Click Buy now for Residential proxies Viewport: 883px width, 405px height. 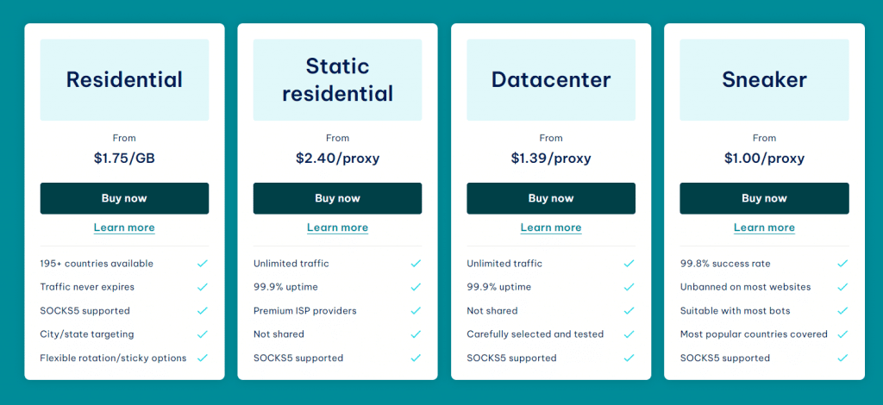[124, 198]
